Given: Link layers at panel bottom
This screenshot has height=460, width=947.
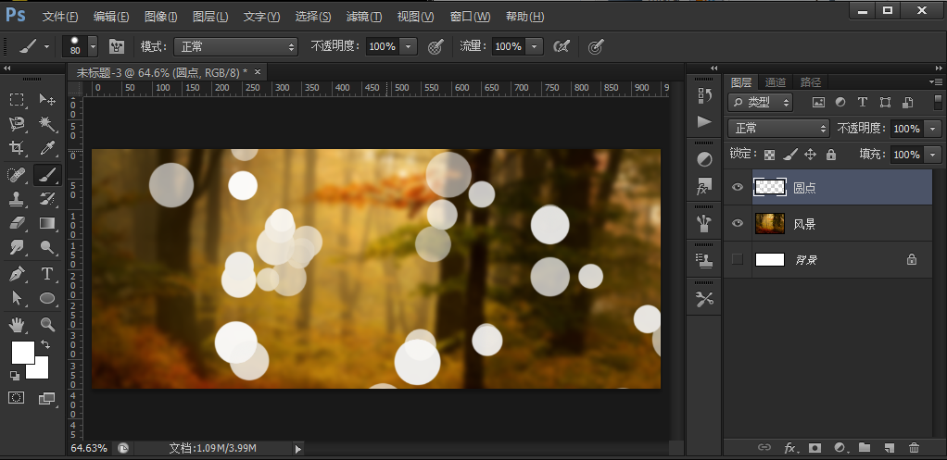Looking at the screenshot, I should [x=764, y=447].
